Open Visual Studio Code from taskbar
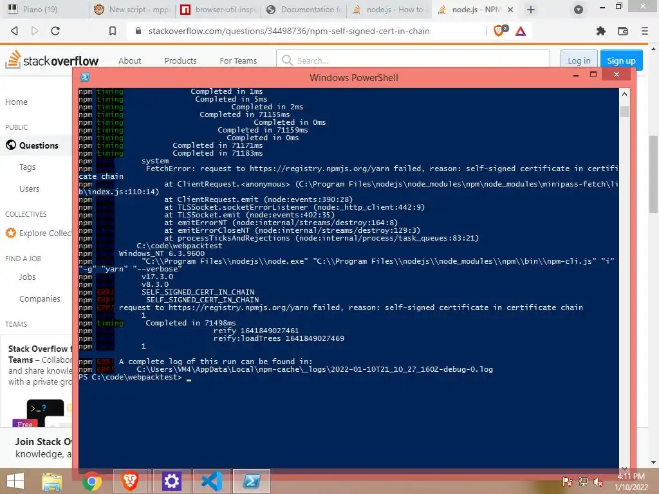 pyautogui.click(x=211, y=481)
